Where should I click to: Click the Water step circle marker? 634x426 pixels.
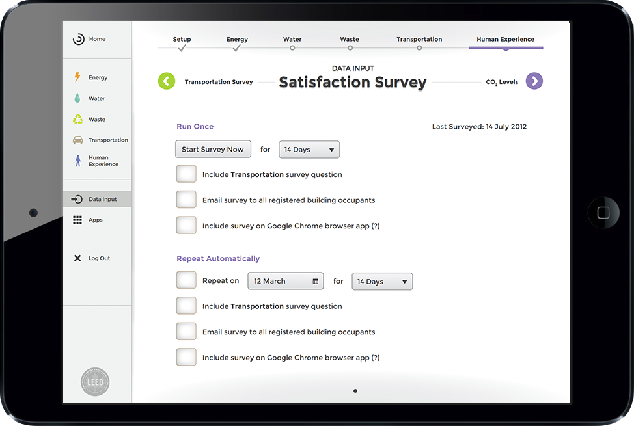(292, 48)
